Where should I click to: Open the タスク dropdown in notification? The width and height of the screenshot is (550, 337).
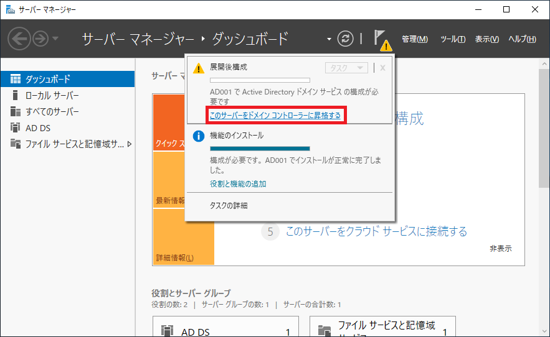346,68
